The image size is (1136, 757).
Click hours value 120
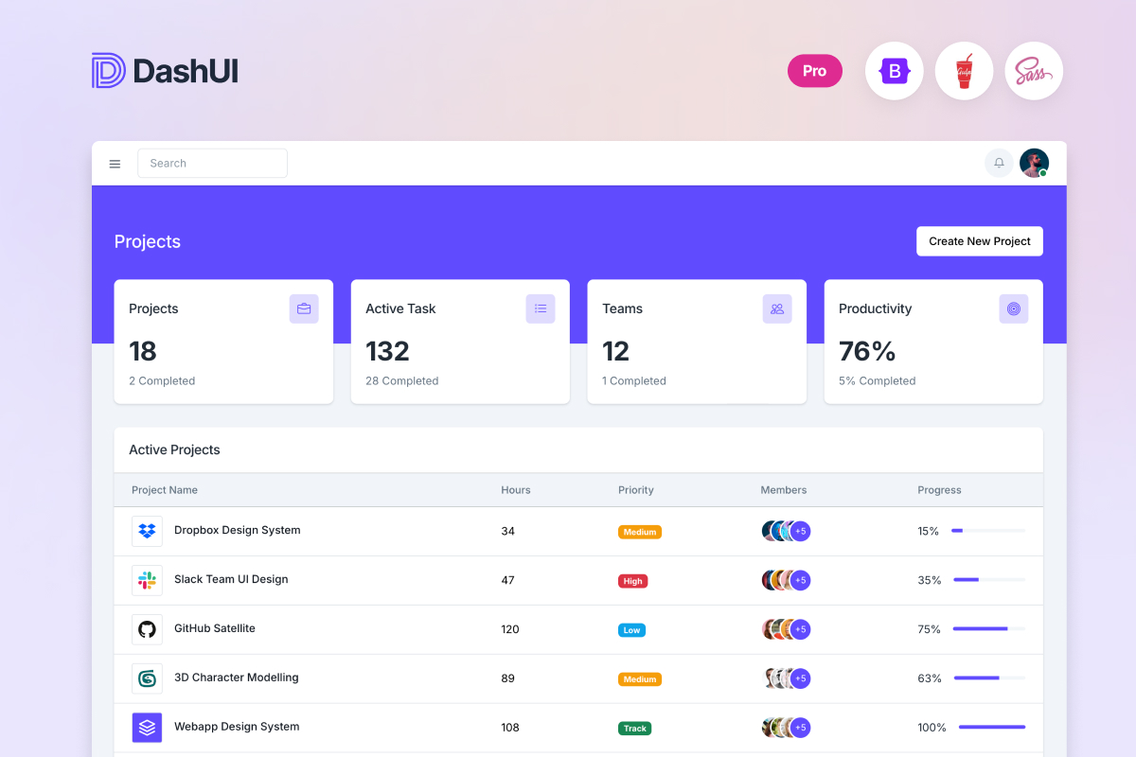pos(510,629)
